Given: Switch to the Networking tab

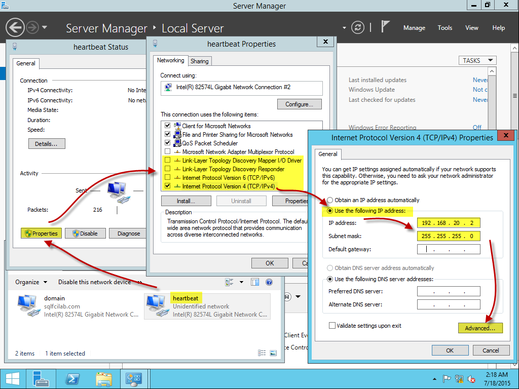Looking at the screenshot, I should (x=170, y=60).
